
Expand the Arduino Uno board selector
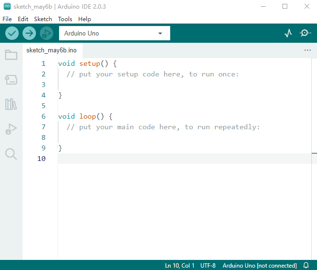[x=115, y=33]
